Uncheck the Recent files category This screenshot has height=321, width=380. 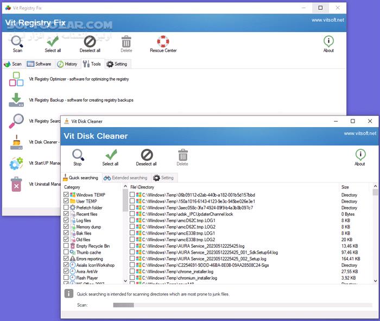coord(66,214)
